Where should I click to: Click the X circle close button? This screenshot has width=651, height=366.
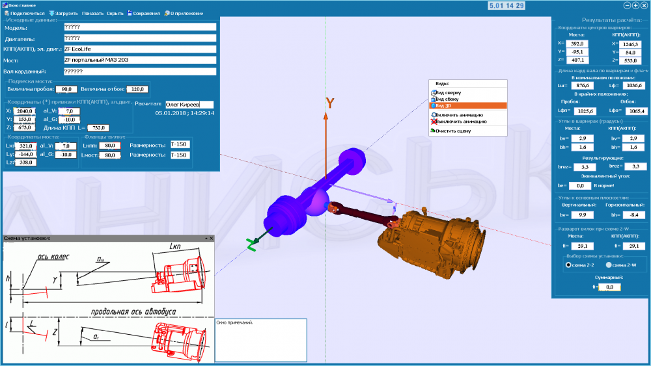pos(644,5)
